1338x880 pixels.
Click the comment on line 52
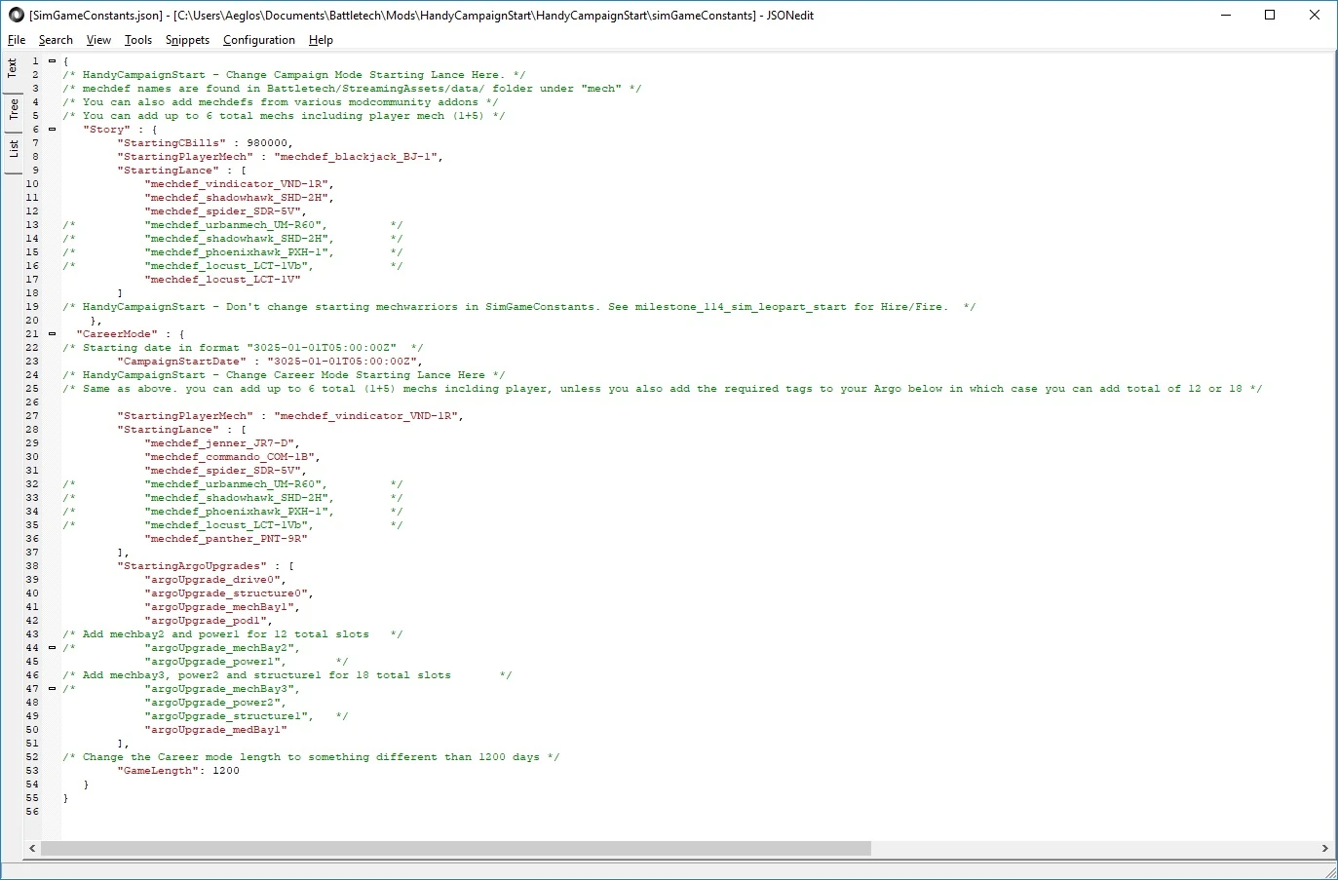pos(311,756)
